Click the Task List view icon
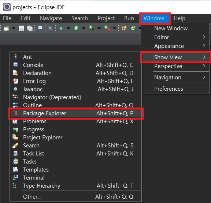The width and height of the screenshot is (211, 203). point(16,153)
